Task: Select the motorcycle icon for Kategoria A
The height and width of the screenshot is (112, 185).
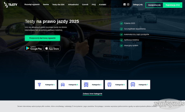Action: (x=39, y=85)
